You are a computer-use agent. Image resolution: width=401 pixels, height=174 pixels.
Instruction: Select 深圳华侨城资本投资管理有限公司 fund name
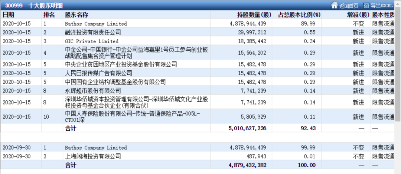(x=136, y=102)
